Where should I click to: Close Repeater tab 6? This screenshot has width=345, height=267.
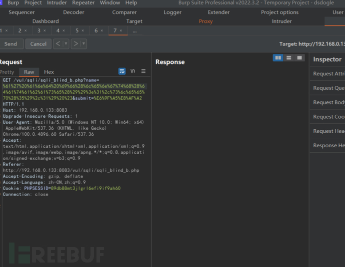(x=102, y=30)
